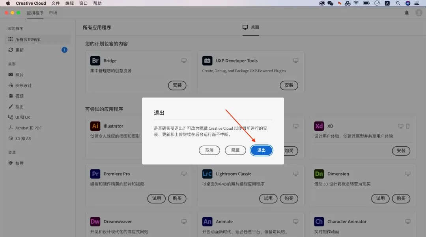Click the Character Animator app icon
The height and width of the screenshot is (237, 426).
(x=319, y=222)
